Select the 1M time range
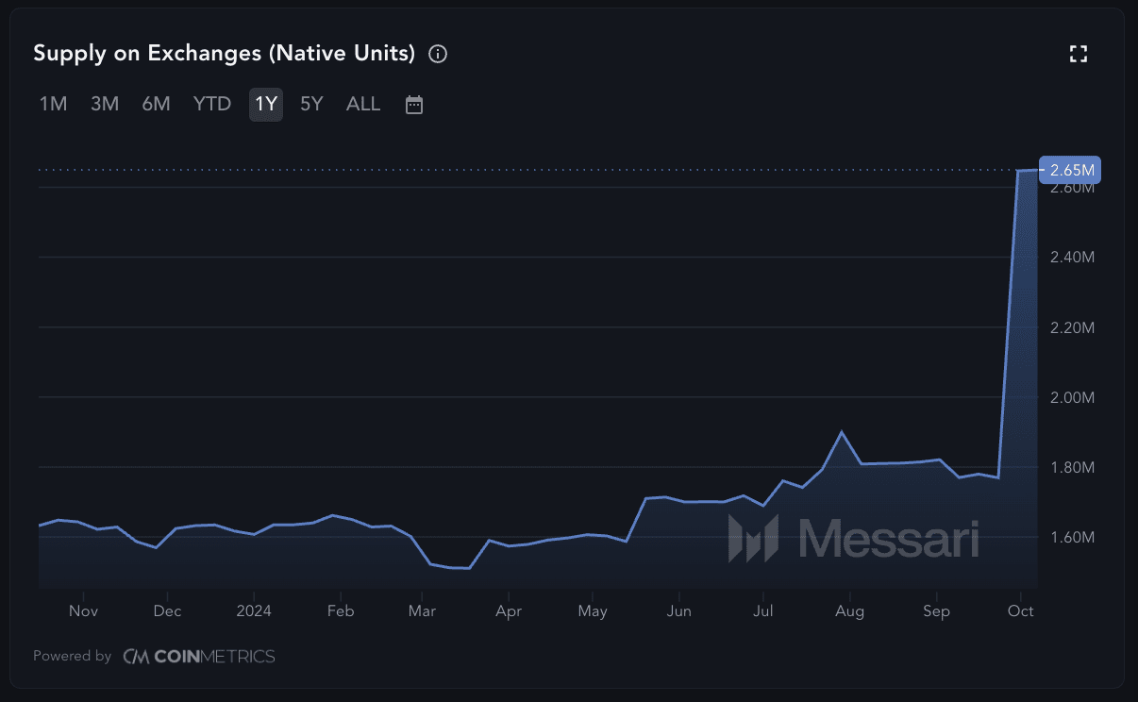 tap(53, 104)
